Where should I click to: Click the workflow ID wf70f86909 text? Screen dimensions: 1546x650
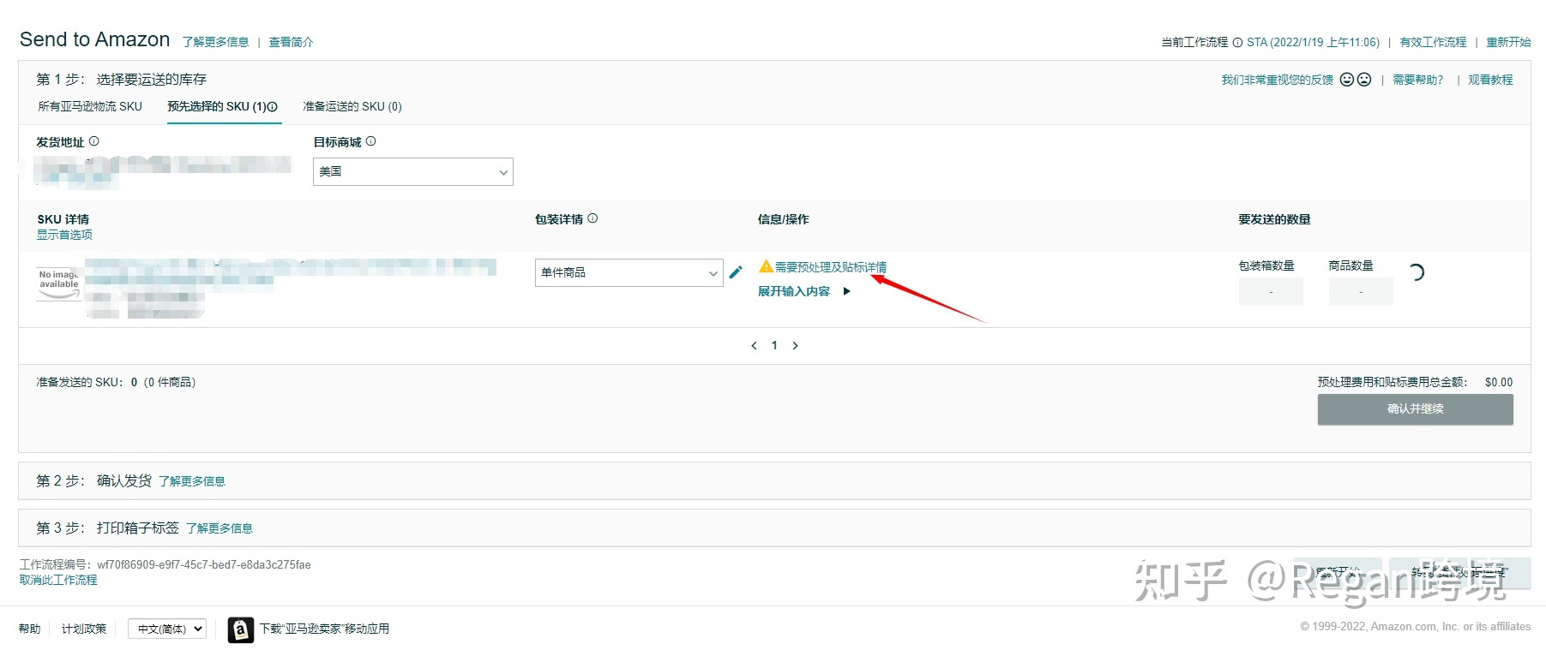click(204, 565)
